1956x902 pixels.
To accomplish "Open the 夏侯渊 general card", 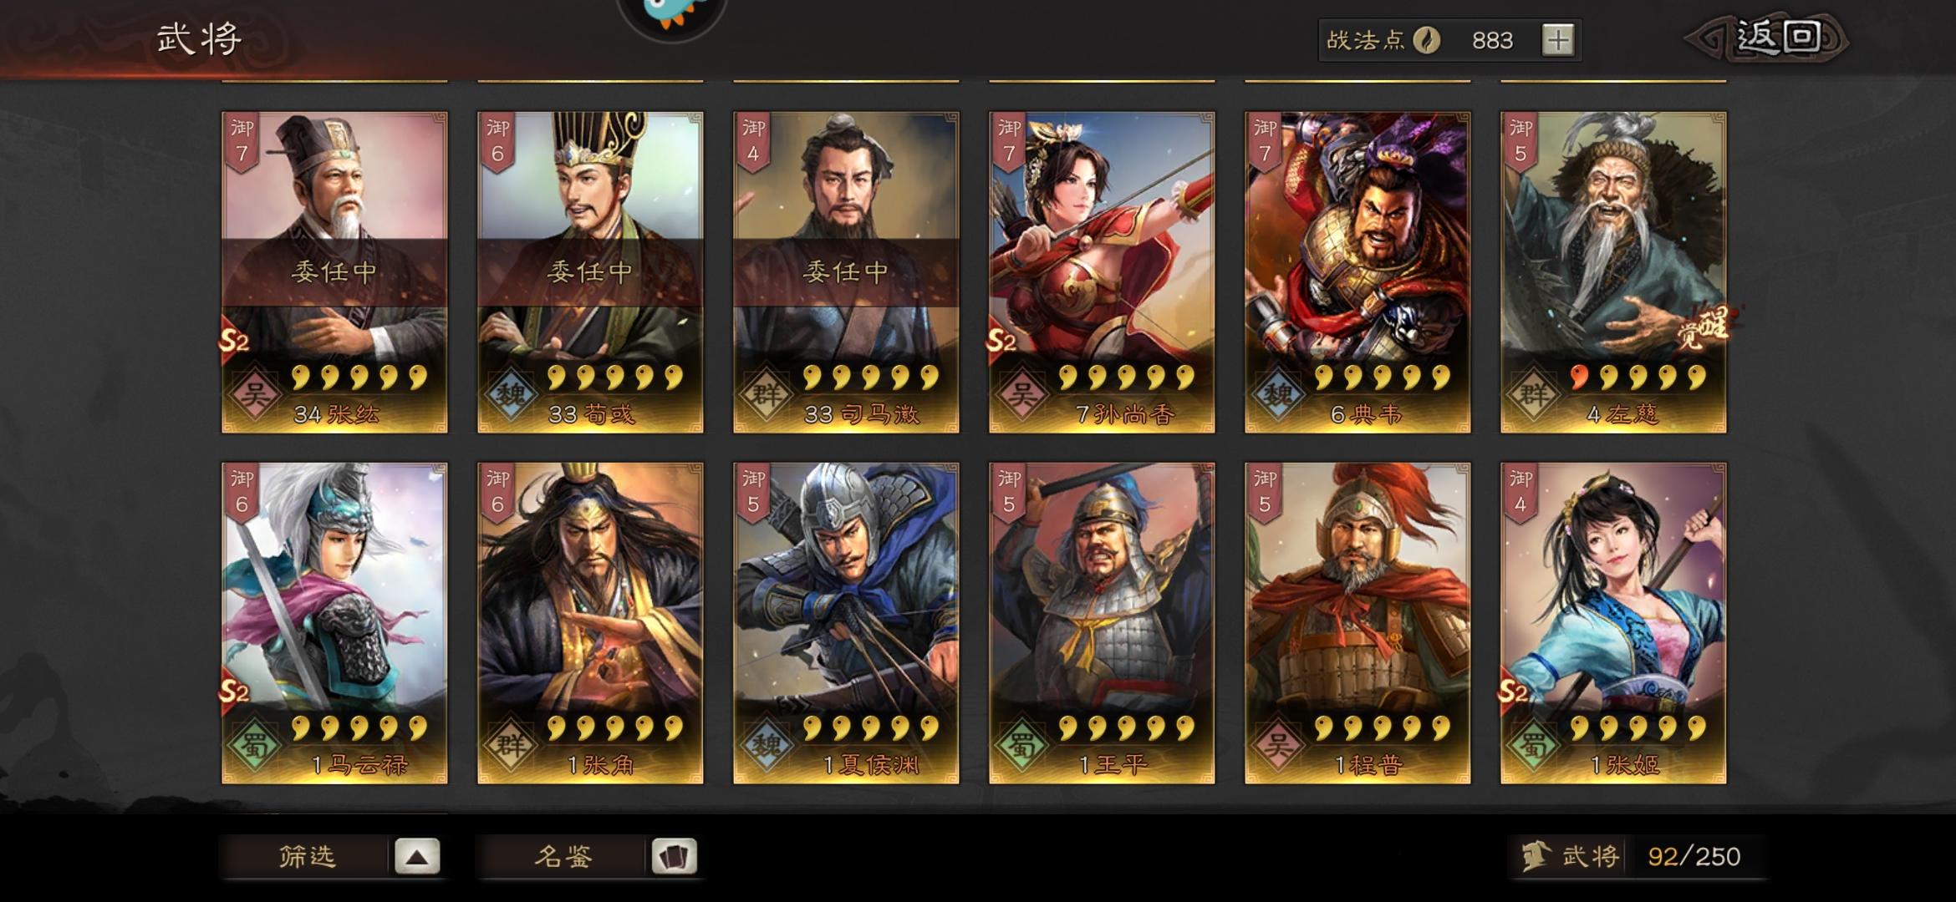I will point(846,623).
